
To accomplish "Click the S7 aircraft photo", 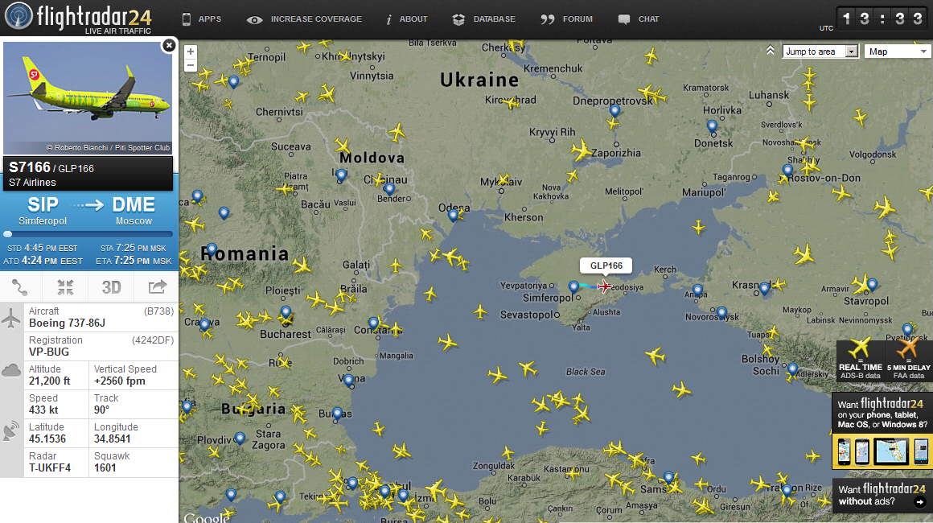I will (x=88, y=98).
